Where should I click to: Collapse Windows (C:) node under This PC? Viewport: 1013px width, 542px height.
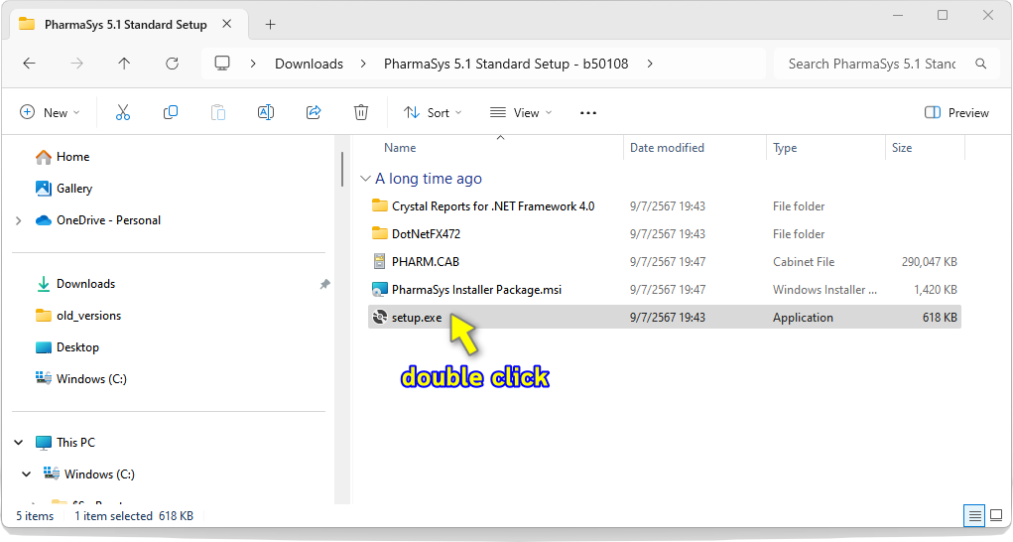tap(26, 474)
